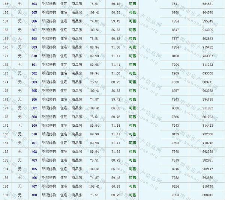Click room 408 link

point(34,195)
